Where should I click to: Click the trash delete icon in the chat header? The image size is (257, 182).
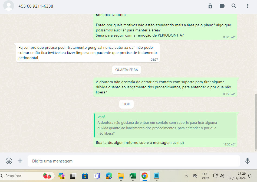point(210,6)
